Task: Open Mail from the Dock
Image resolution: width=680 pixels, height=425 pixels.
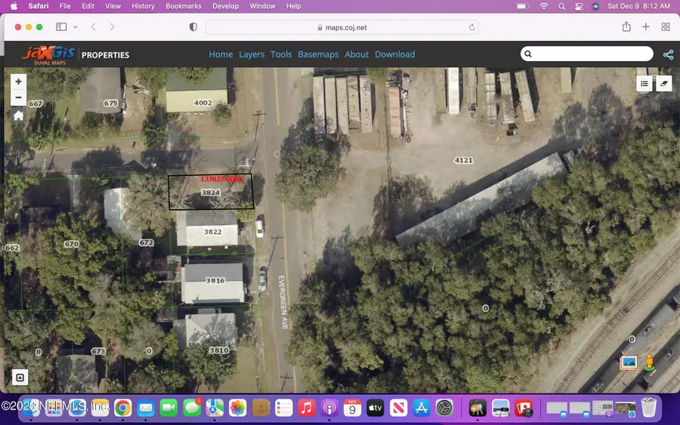Action: pyautogui.click(x=146, y=408)
